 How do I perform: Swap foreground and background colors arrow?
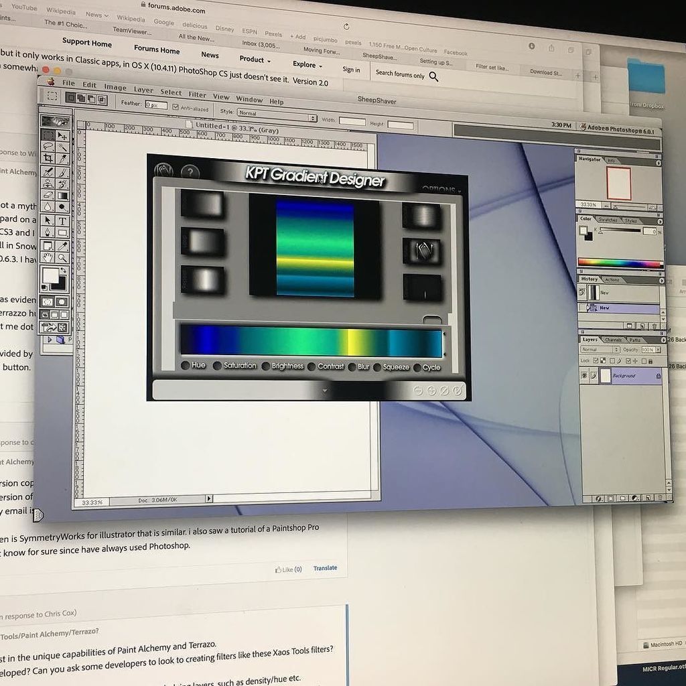[63, 271]
